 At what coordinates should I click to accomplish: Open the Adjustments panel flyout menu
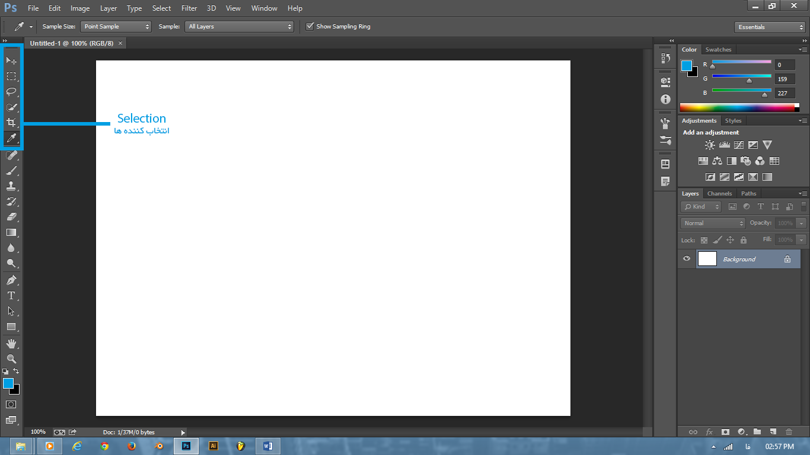[803, 121]
